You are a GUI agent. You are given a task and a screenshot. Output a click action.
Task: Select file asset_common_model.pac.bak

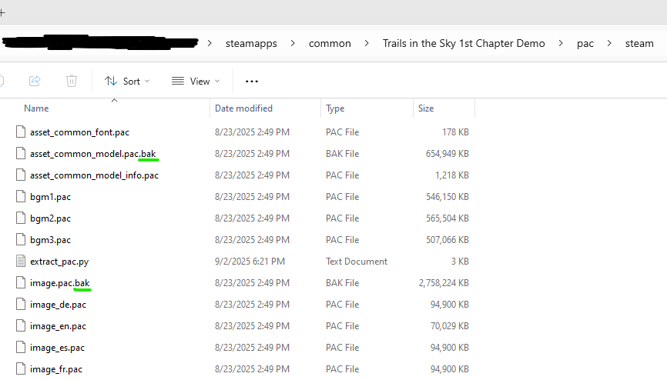tap(93, 154)
